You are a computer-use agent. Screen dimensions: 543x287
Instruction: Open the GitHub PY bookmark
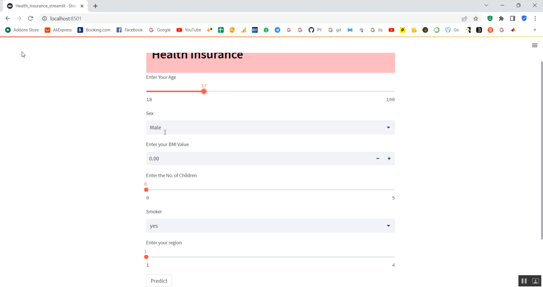315,30
